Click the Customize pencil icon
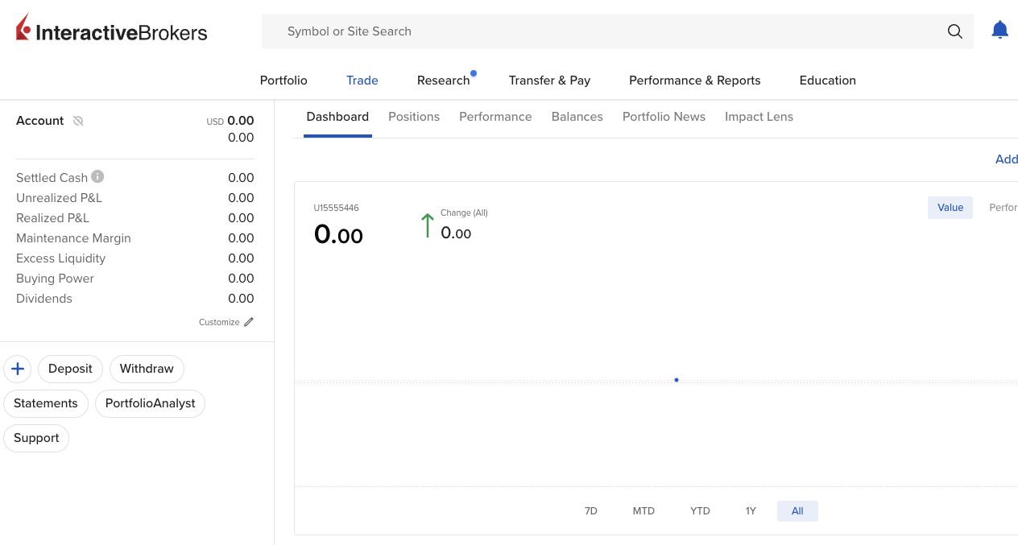This screenshot has height=545, width=1018. click(249, 322)
